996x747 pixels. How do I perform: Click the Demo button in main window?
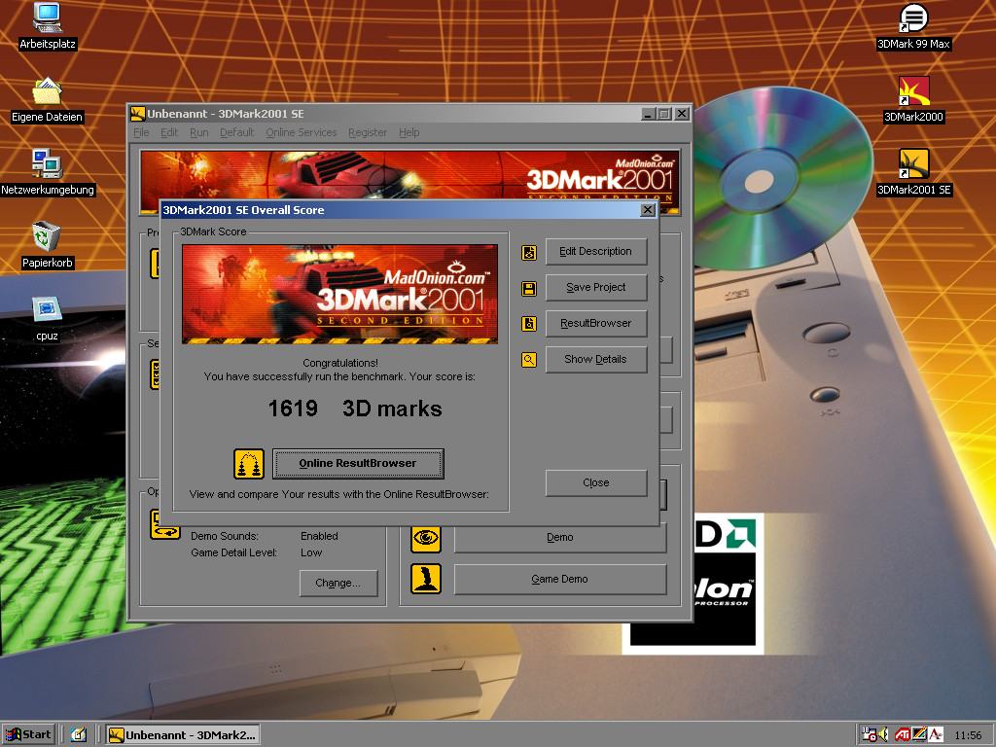559,537
